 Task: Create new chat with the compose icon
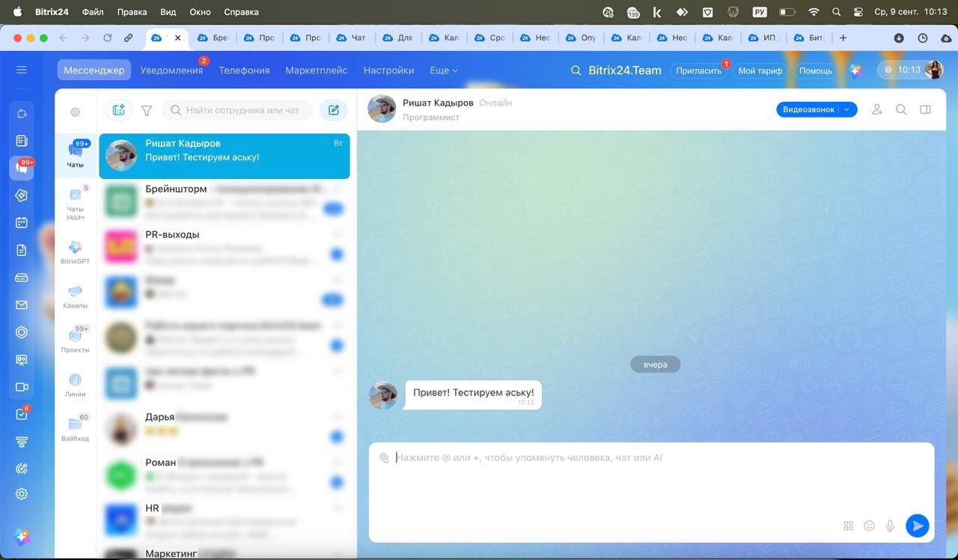[x=334, y=110]
